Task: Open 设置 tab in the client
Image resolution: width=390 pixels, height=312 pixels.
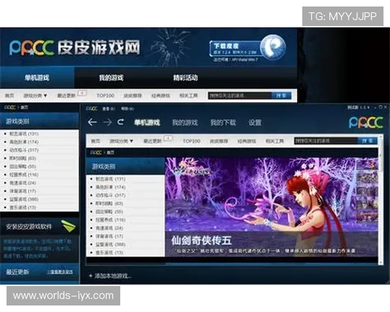Action: pyautogui.click(x=255, y=122)
